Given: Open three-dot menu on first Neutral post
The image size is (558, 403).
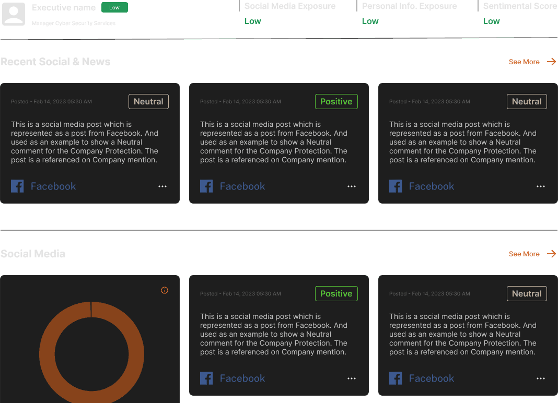Looking at the screenshot, I should (x=162, y=186).
